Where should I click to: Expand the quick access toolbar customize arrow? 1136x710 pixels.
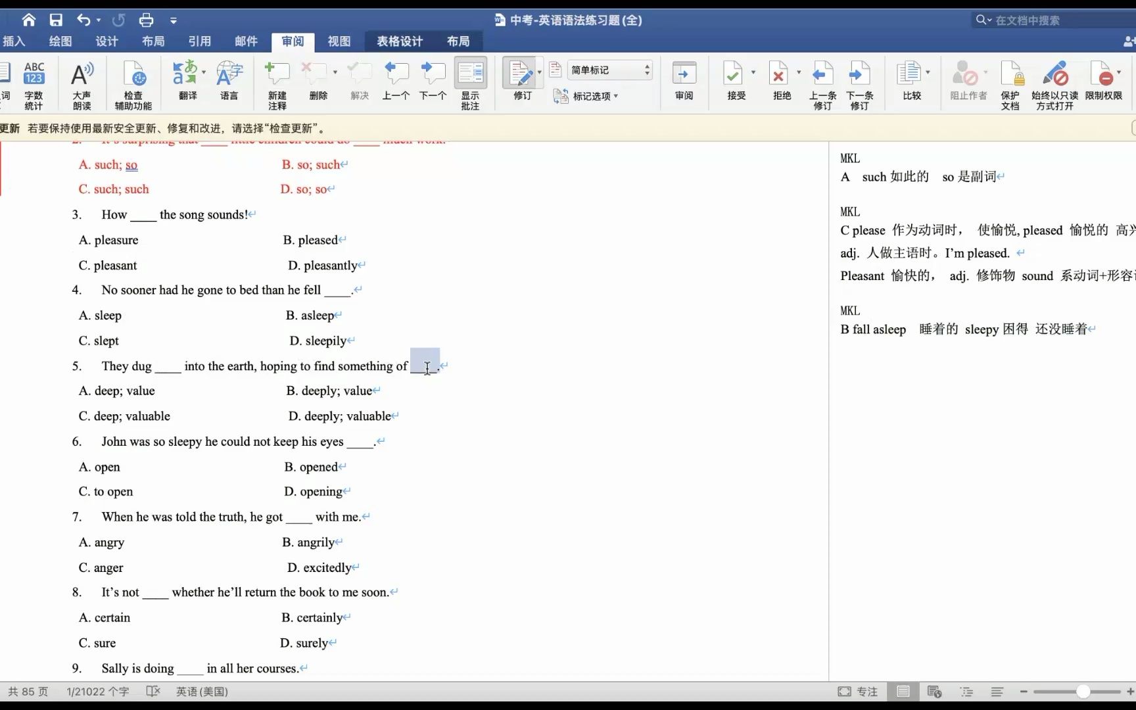click(174, 20)
